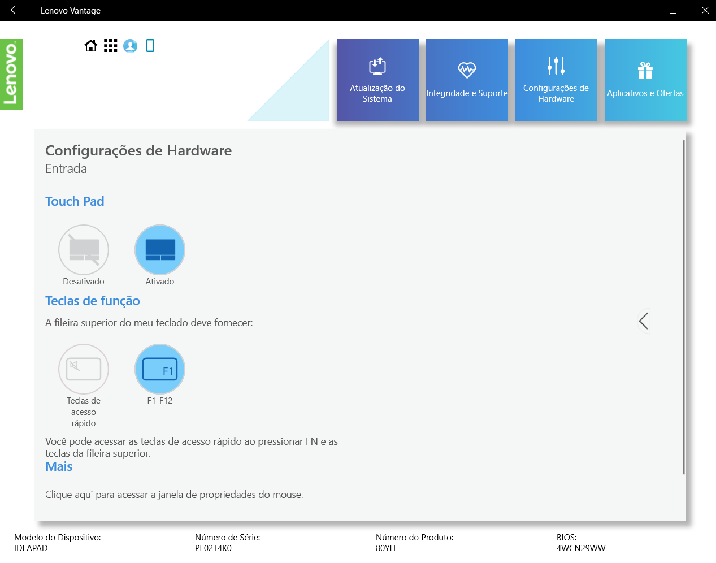Set Touch Pad to Ativado
Image resolution: width=716 pixels, height=563 pixels.
(x=160, y=250)
